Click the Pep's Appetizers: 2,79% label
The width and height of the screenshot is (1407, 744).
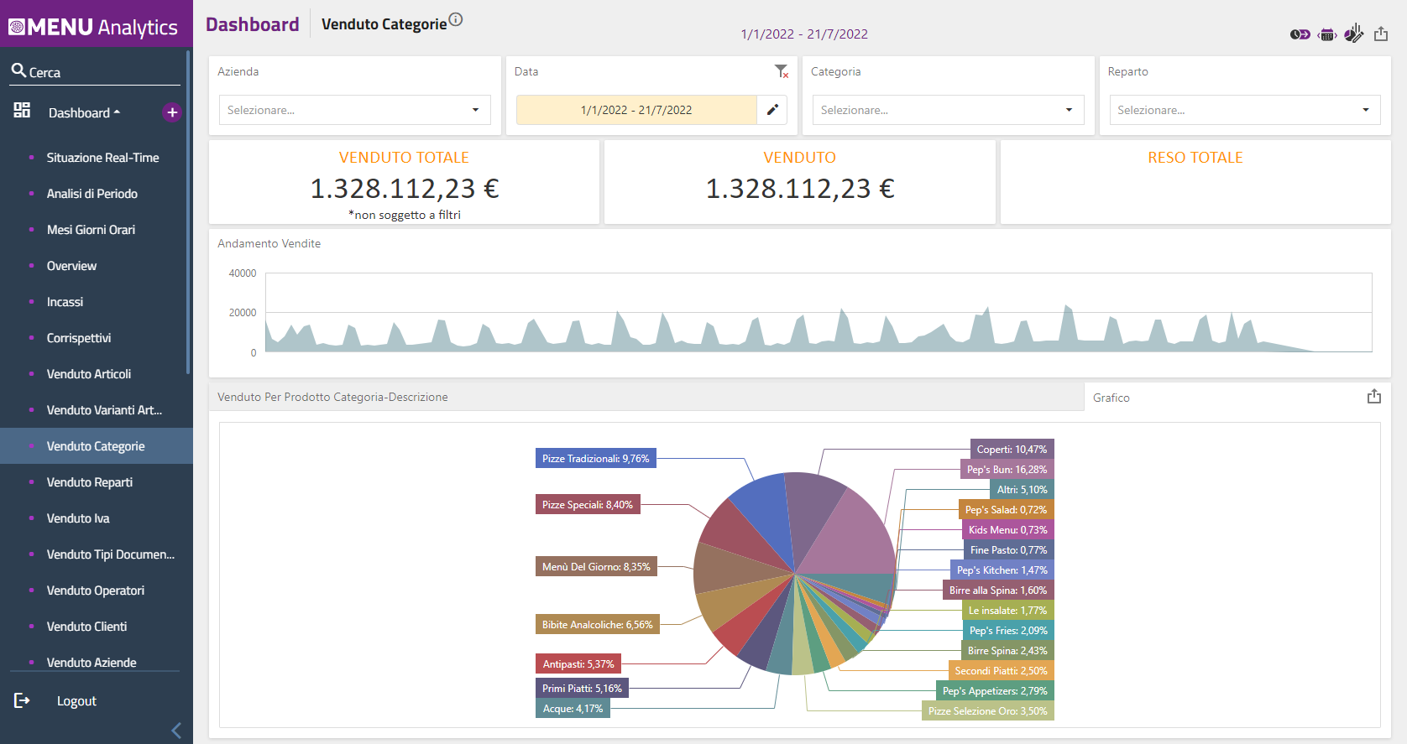coord(995,690)
